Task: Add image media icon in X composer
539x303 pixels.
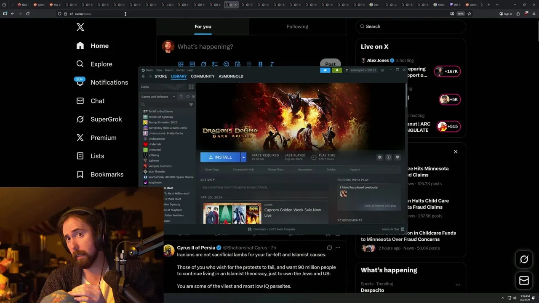Action: click(181, 64)
